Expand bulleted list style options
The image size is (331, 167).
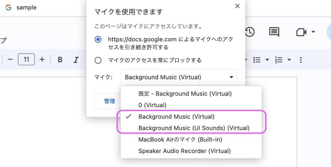(267, 60)
